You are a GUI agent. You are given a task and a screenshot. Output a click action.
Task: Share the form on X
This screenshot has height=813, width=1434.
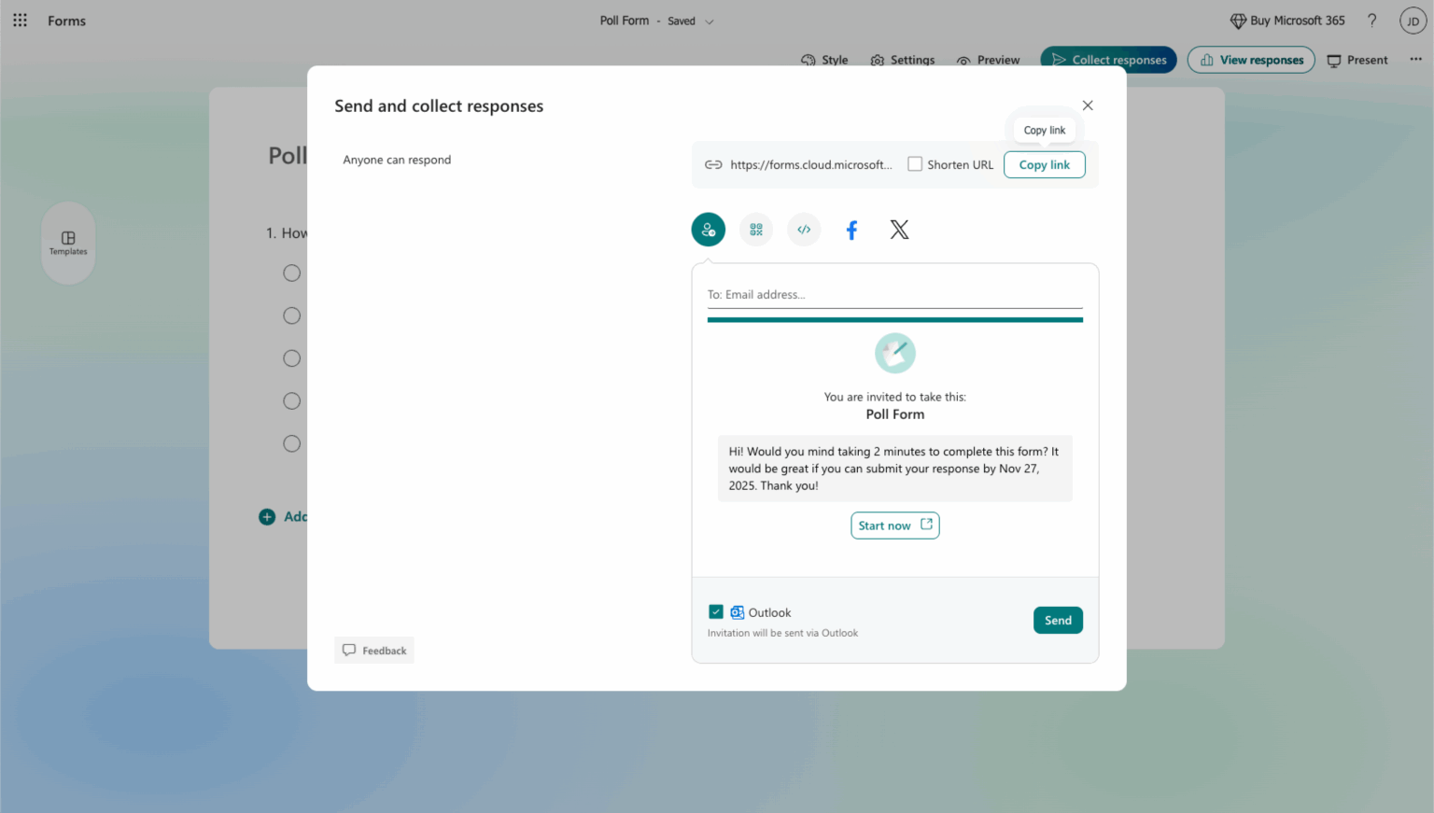click(x=898, y=229)
